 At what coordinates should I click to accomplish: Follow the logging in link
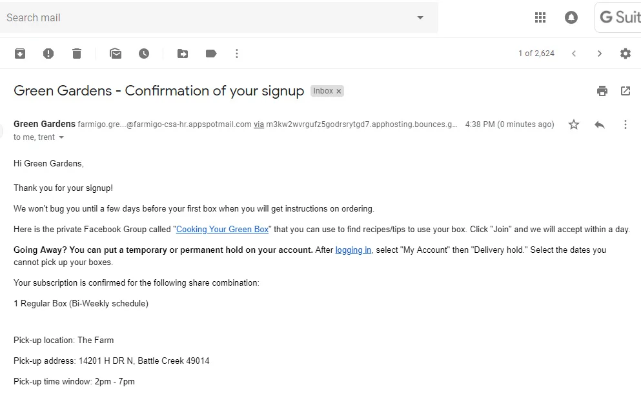click(353, 250)
